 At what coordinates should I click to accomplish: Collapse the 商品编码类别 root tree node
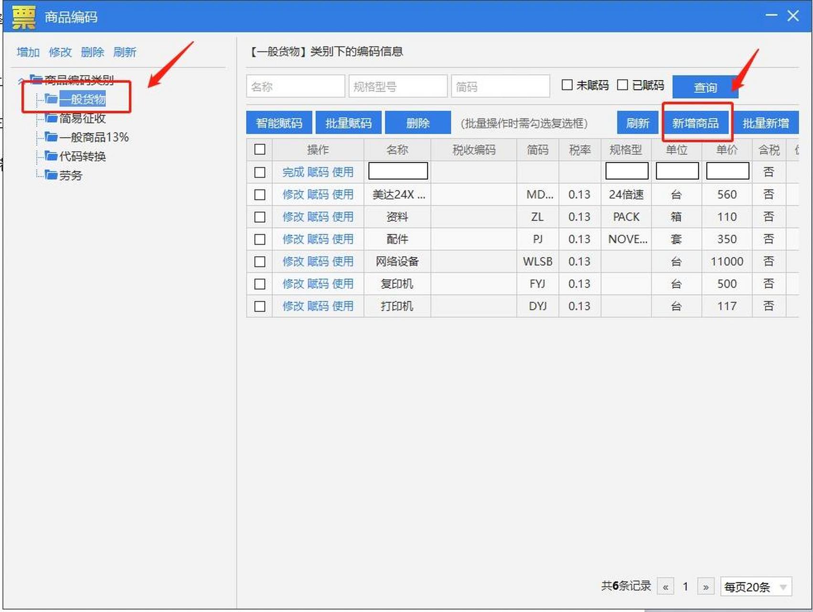[x=21, y=80]
